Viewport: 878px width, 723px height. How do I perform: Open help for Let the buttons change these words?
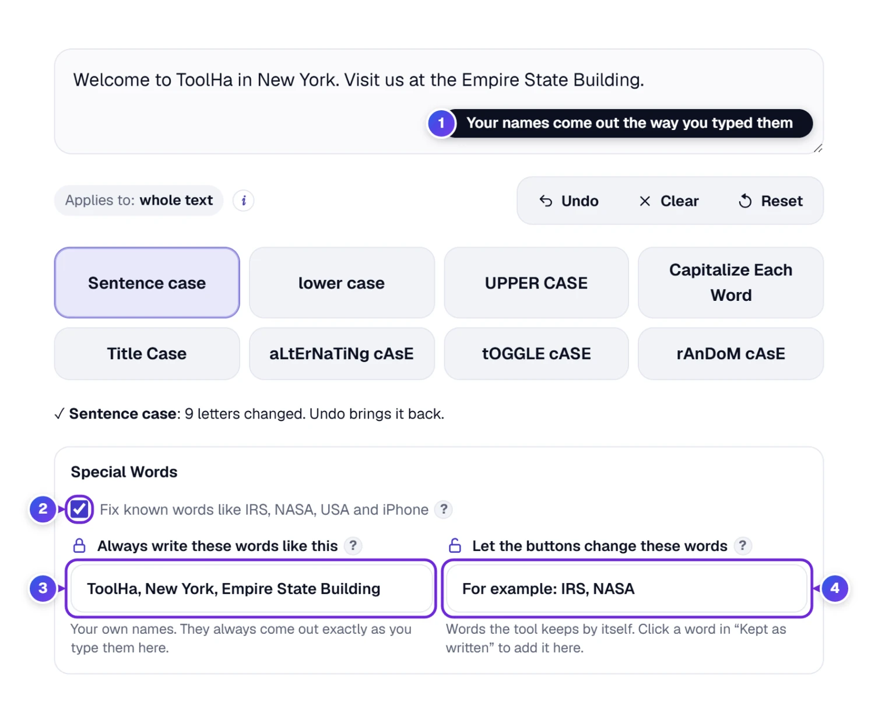point(742,546)
